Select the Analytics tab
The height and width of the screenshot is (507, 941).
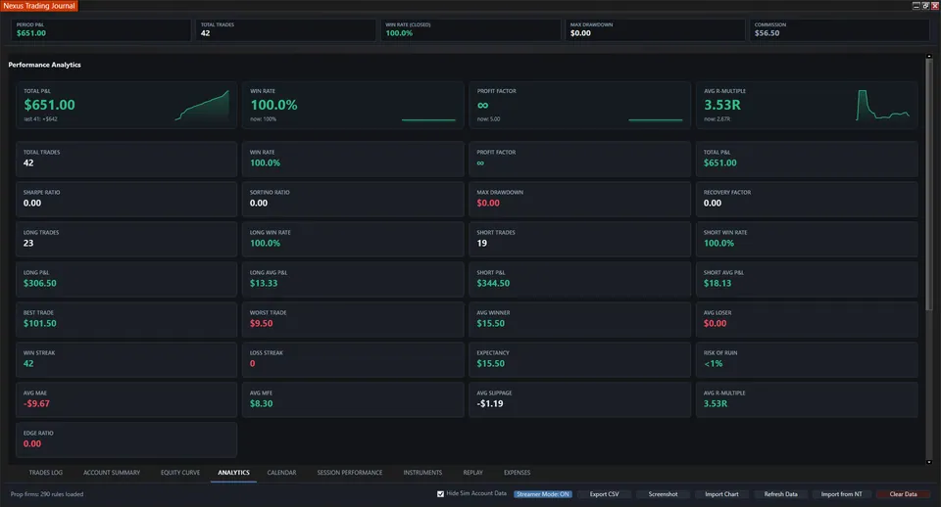tap(233, 472)
